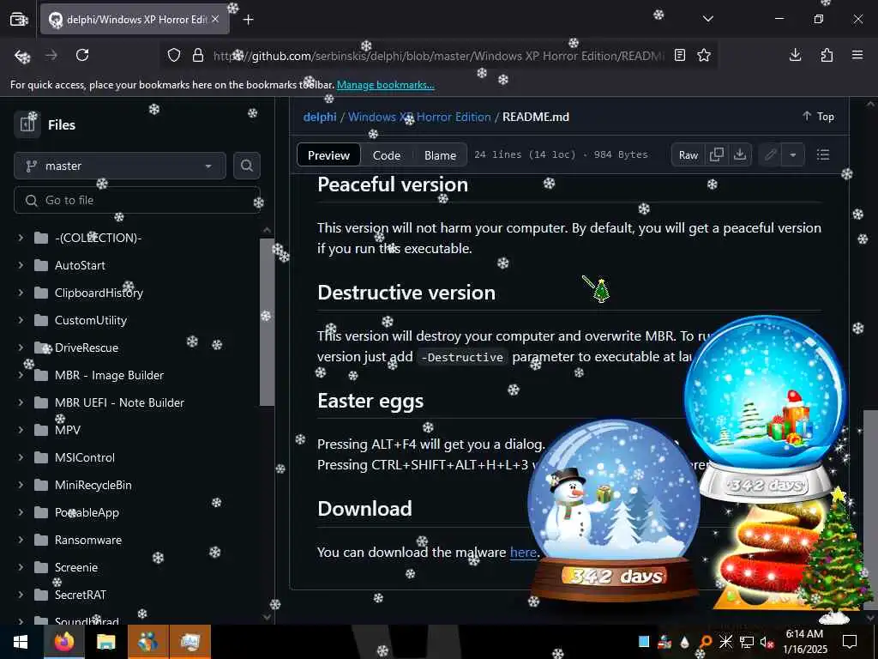Switch to the Preview tab
Viewport: 878px width, 659px height.
[328, 155]
